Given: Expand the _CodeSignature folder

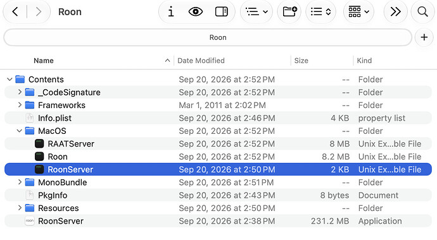Looking at the screenshot, I should tap(20, 92).
